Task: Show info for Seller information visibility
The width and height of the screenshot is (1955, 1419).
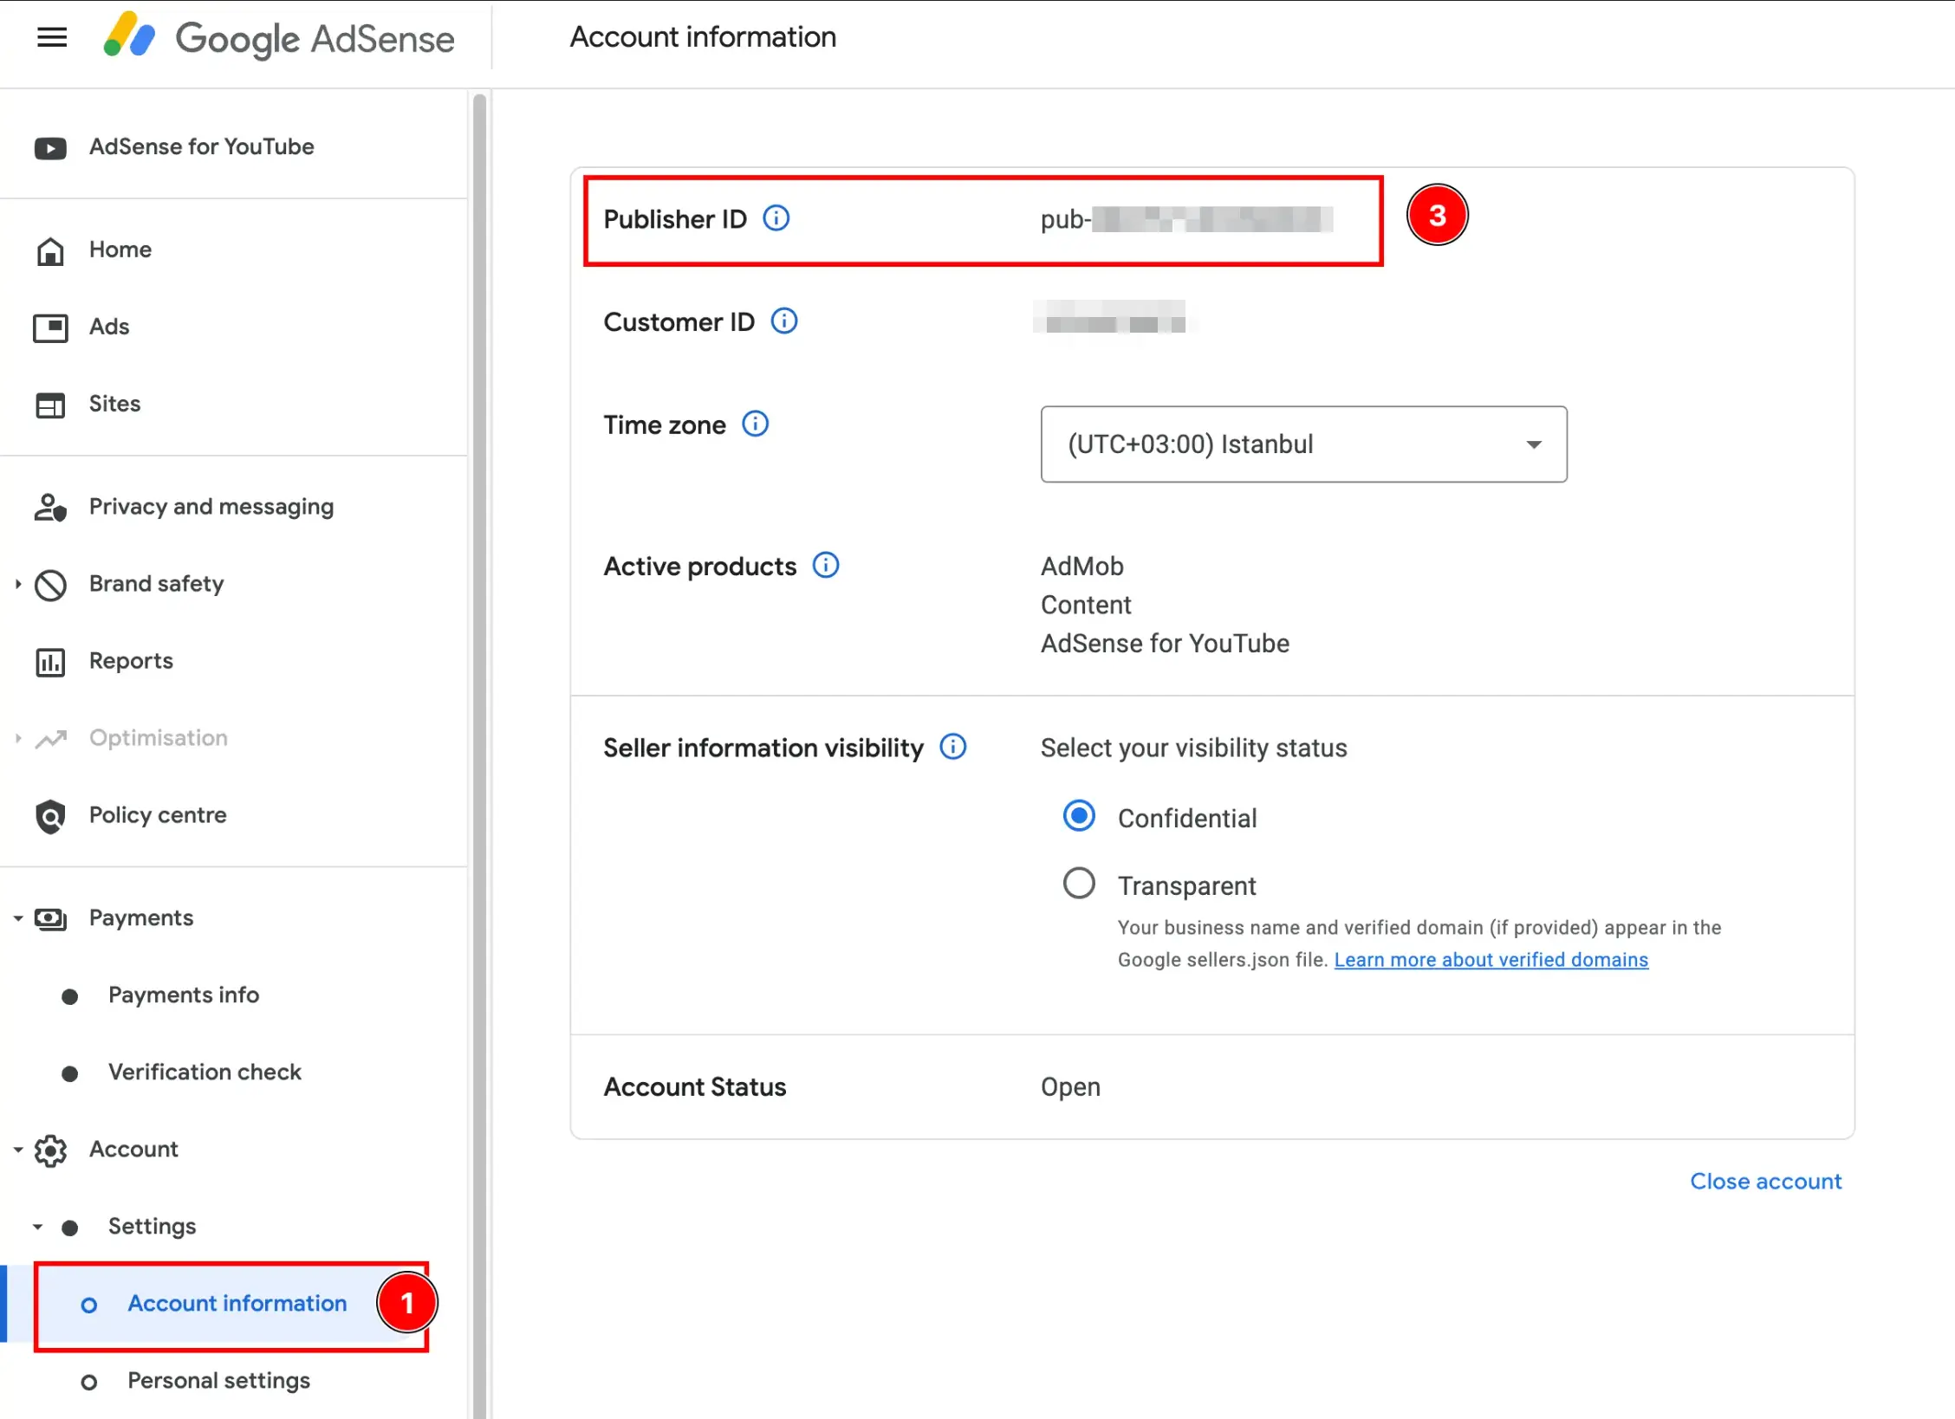Action: click(x=952, y=747)
